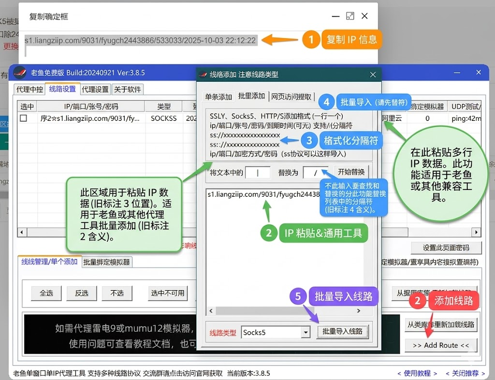The height and width of the screenshot is (380, 495).
Task: Click the 选中 column header
Action: 27,107
